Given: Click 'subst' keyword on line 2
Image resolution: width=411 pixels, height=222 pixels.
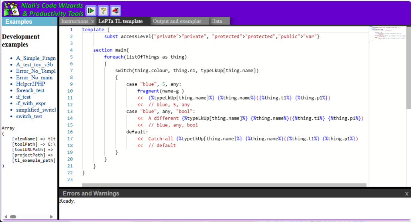Looking at the screenshot, I should [x=111, y=37].
